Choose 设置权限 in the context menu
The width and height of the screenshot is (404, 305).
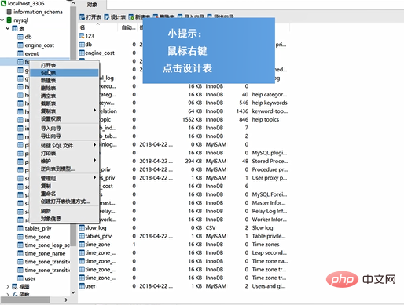(64, 118)
